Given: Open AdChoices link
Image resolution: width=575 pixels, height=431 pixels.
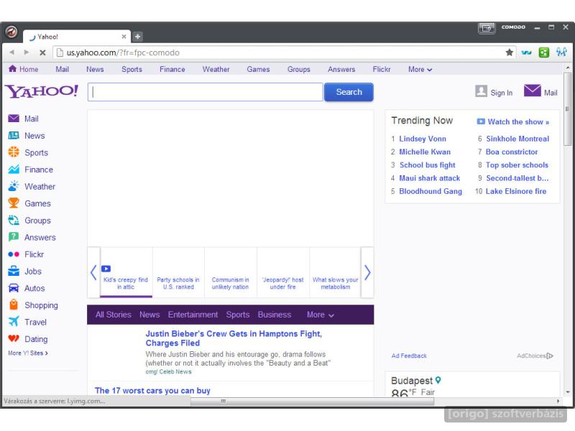Looking at the screenshot, I should 535,356.
